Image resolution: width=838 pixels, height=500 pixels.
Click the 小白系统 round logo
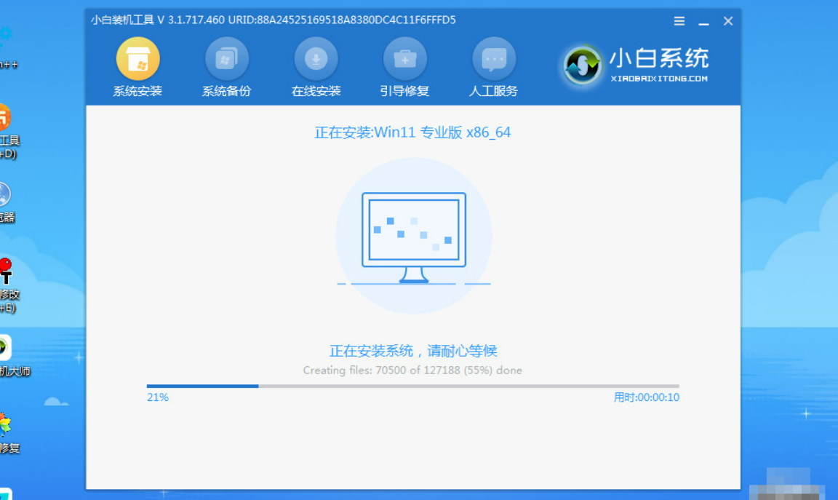click(x=582, y=66)
